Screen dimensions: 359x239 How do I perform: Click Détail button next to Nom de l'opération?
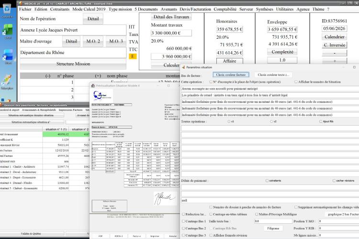[93, 19]
